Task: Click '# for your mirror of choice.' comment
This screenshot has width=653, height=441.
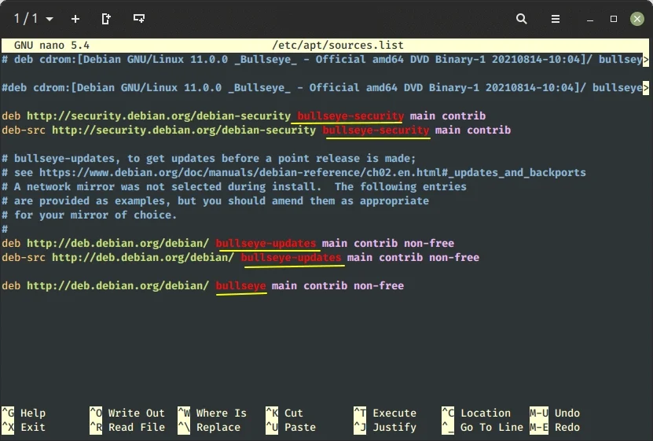Action: click(x=89, y=215)
